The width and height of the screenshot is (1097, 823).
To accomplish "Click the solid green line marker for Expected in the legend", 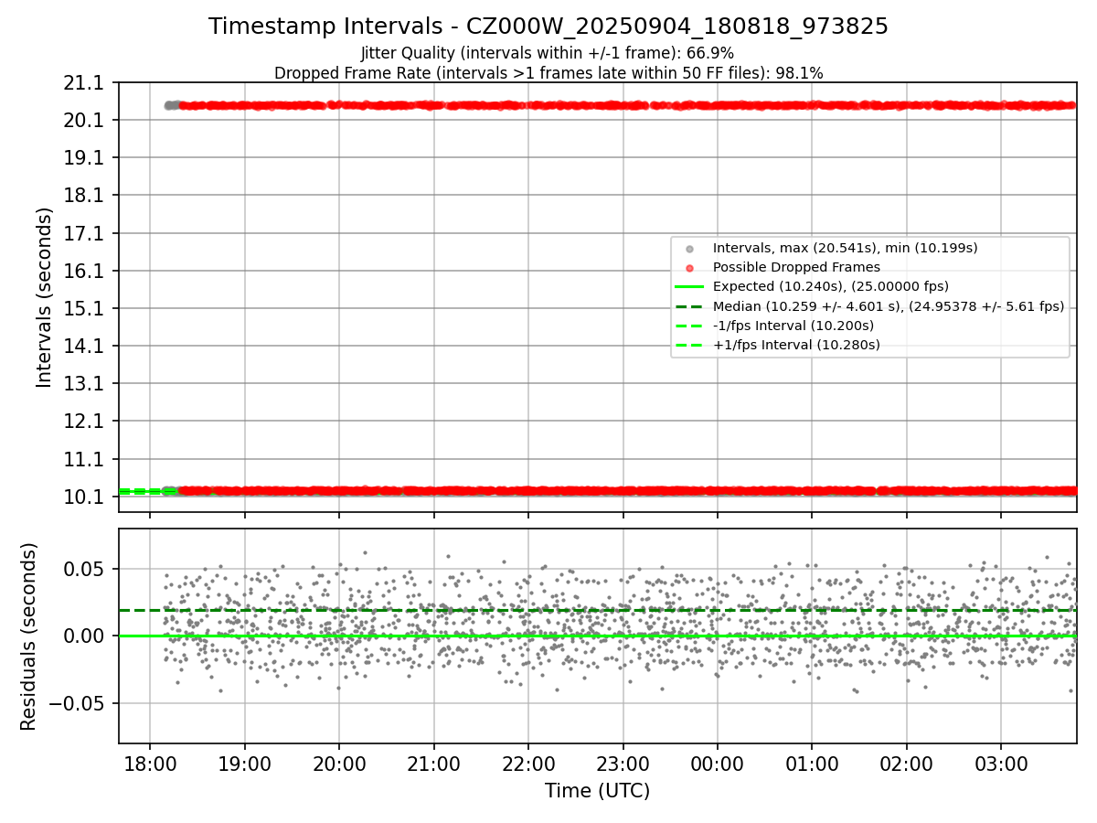I will (x=689, y=287).
